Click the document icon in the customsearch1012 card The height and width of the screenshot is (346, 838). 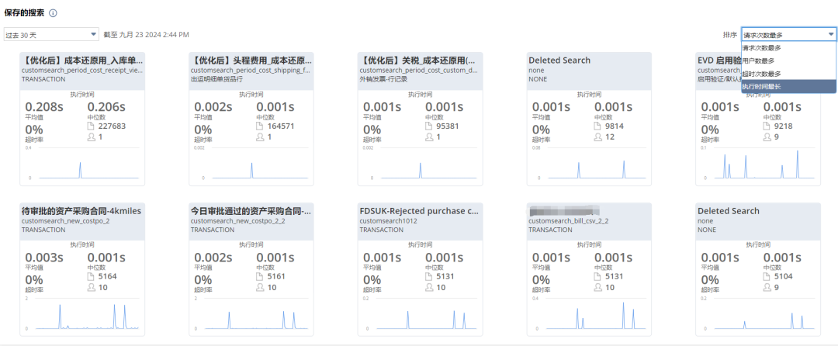click(x=429, y=277)
